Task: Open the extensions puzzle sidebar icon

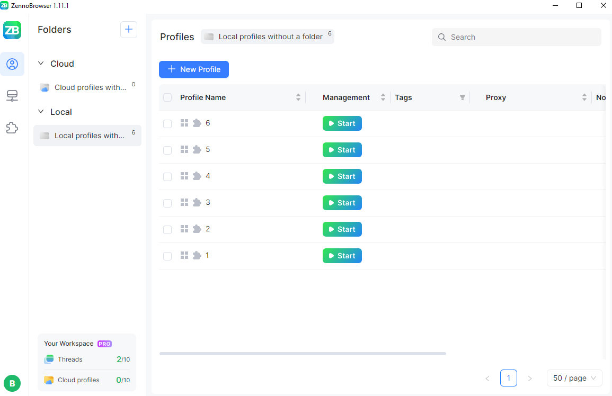Action: coord(12,128)
